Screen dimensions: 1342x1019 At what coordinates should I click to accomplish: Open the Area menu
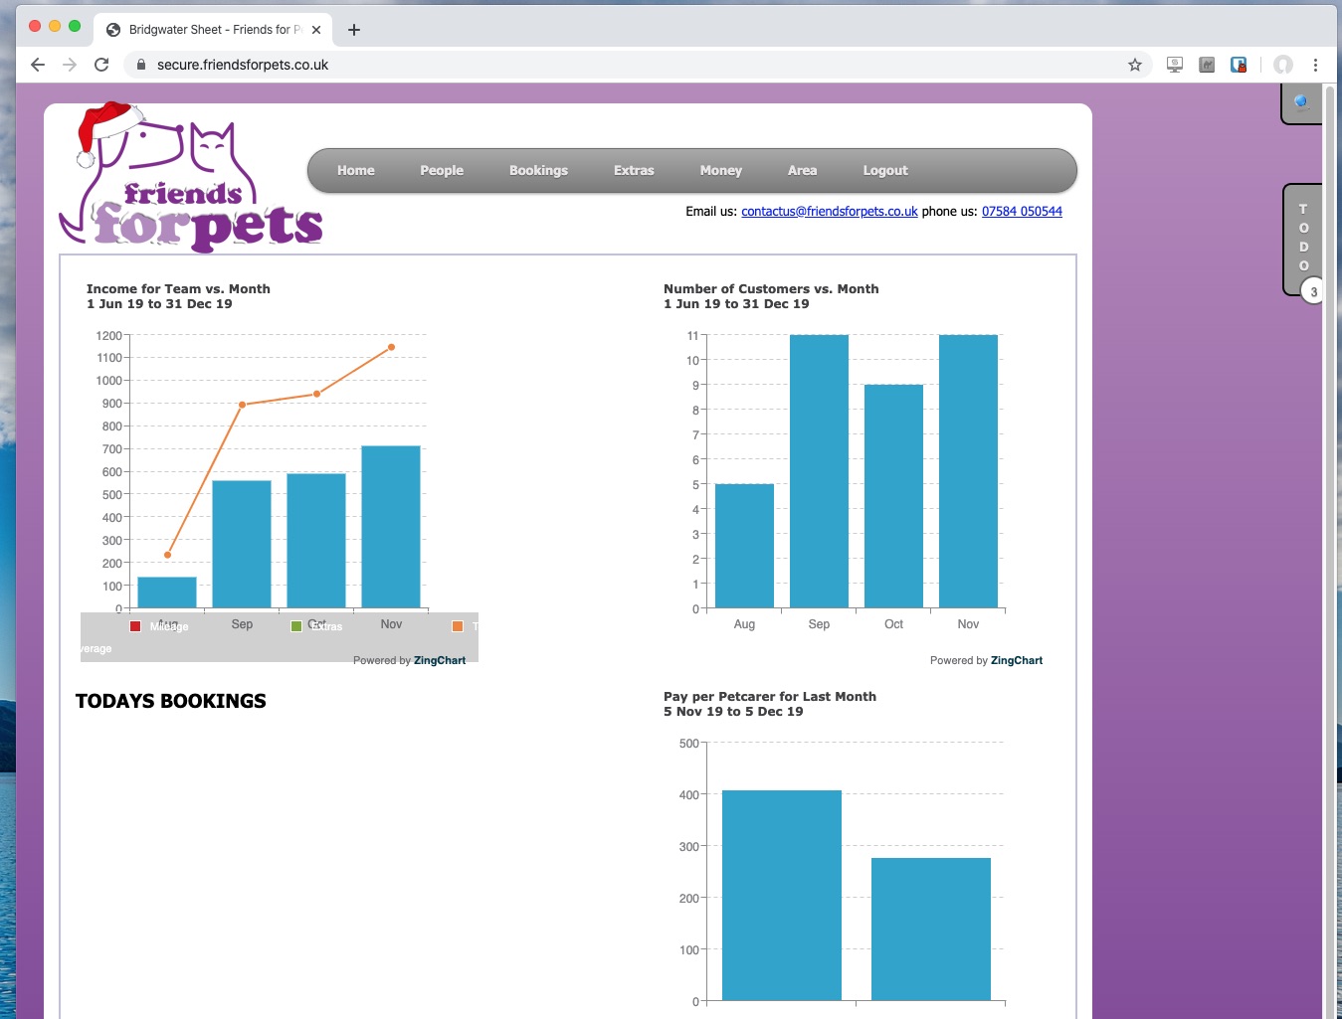(x=803, y=171)
